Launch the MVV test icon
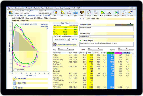The height and width of the screenshot is (96, 143). pos(75,13)
